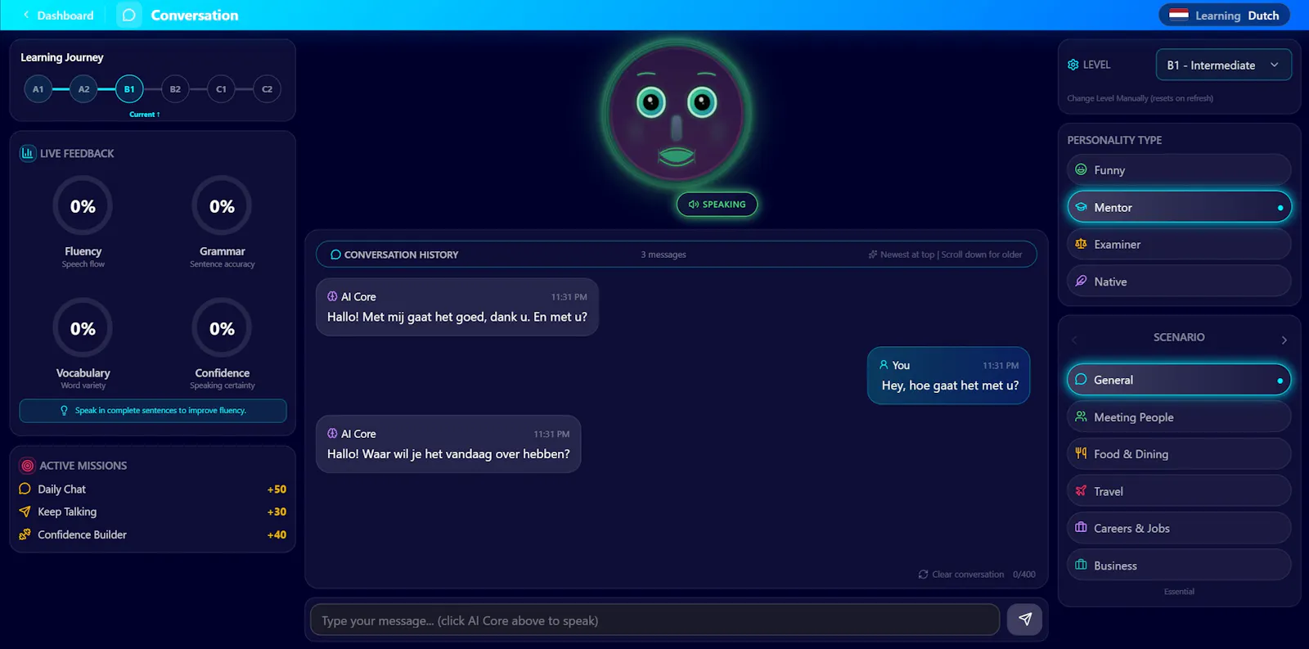Click the Dashboard back link
Image resolution: width=1309 pixels, height=649 pixels.
(x=57, y=16)
